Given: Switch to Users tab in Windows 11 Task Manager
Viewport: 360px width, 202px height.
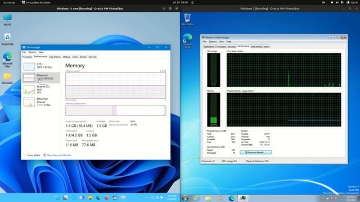Looking at the screenshot, I should click(x=75, y=57).
